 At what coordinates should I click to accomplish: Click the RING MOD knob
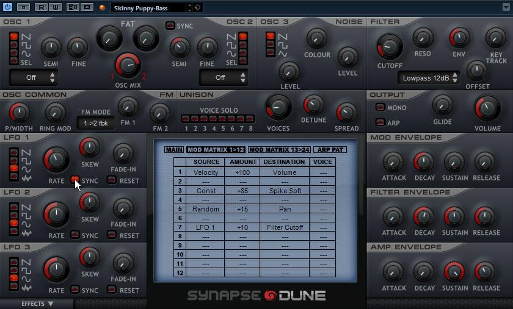tap(55, 113)
